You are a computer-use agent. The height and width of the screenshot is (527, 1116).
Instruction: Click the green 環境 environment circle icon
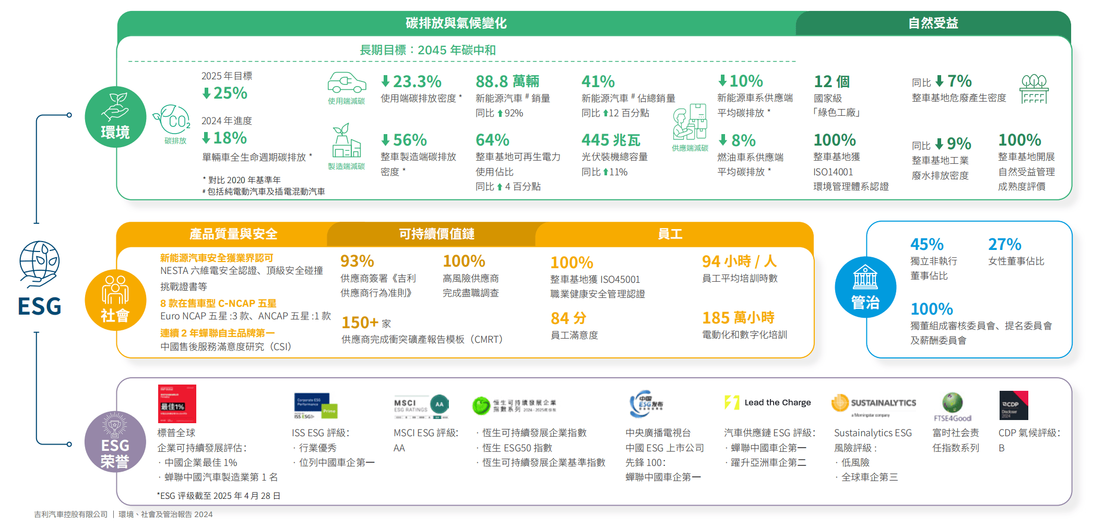coord(115,117)
